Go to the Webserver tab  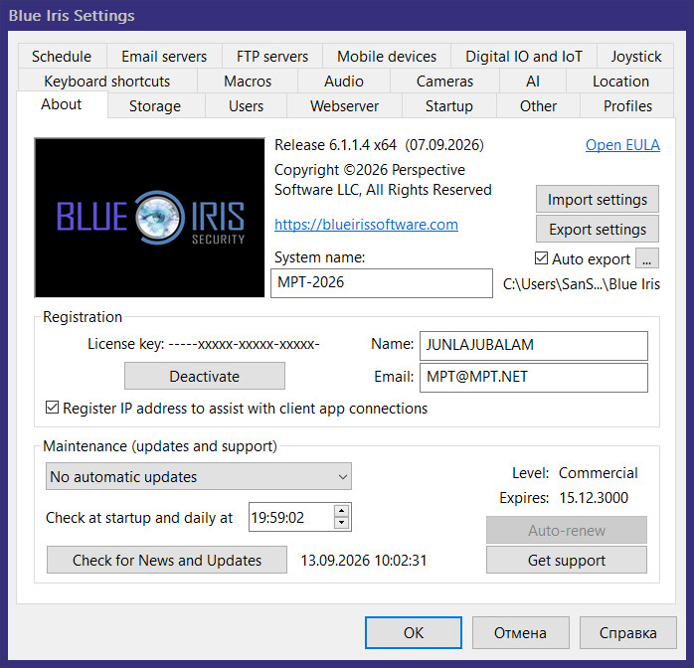coord(344,105)
